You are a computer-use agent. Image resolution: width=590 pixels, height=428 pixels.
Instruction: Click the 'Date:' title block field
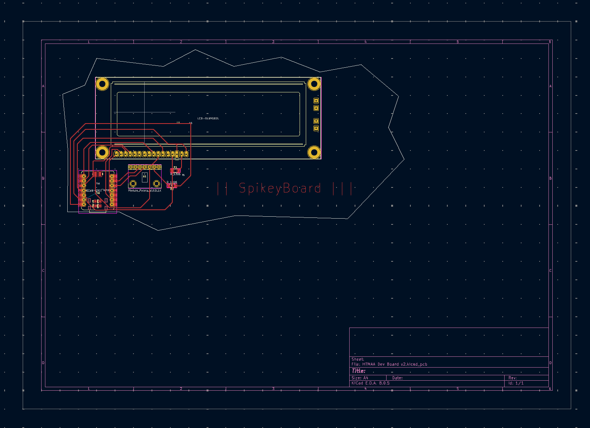tap(397, 378)
